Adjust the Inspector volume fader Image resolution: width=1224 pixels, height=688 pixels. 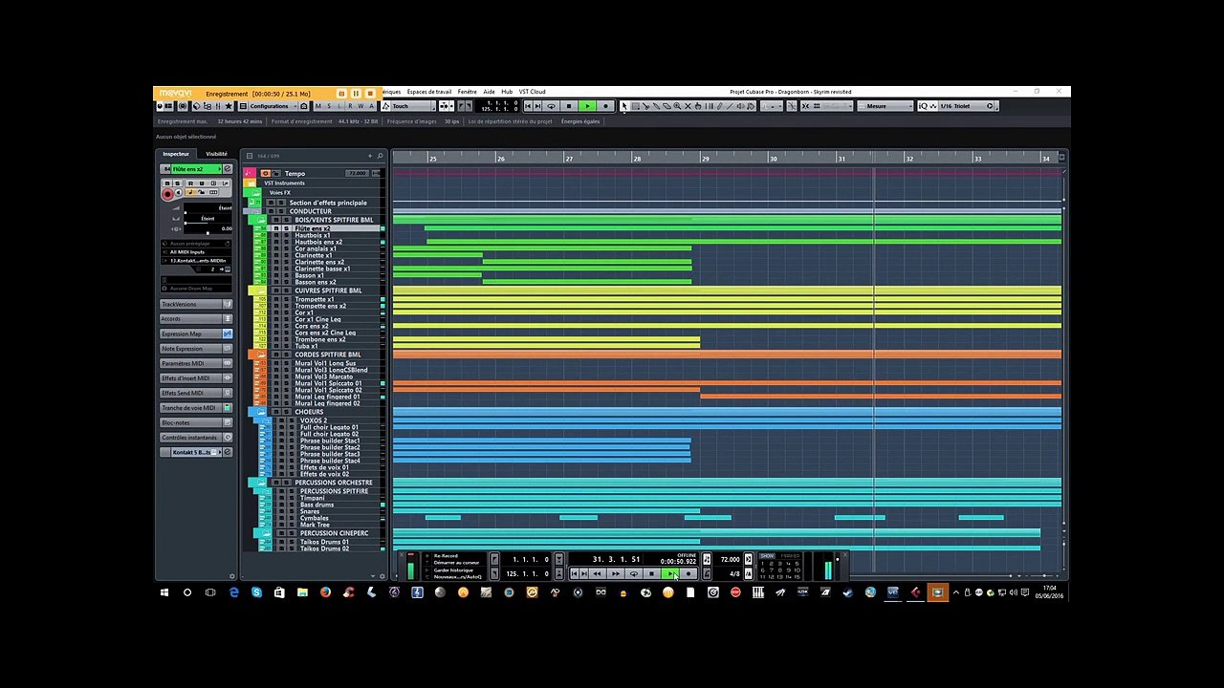pos(208,207)
